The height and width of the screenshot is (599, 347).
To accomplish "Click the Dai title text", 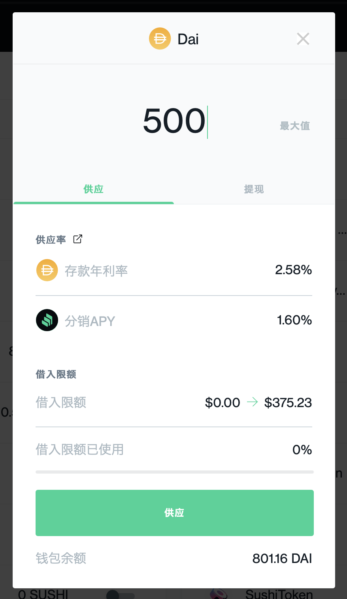I will click(188, 39).
